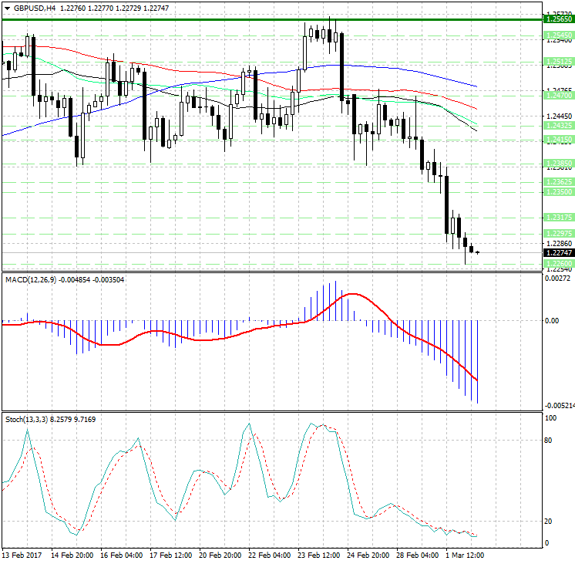Select the 1.24325 price level label
This screenshot has height=564, width=575.
click(x=558, y=125)
